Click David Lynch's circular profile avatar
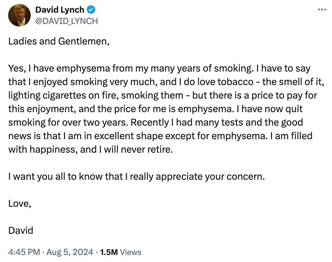Screen dimensions: 332x262 (x=19, y=15)
